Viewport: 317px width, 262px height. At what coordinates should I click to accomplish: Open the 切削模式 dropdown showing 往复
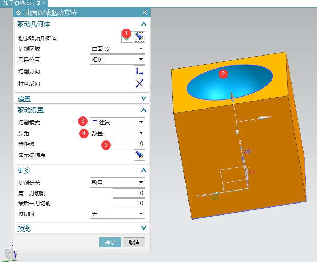coord(117,123)
